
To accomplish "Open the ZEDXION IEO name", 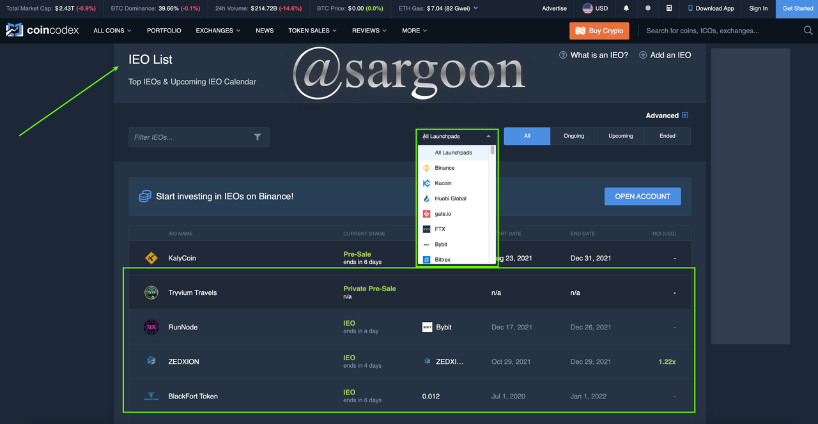I will pos(183,361).
